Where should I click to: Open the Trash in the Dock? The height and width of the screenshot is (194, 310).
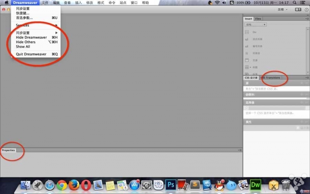click(x=286, y=184)
